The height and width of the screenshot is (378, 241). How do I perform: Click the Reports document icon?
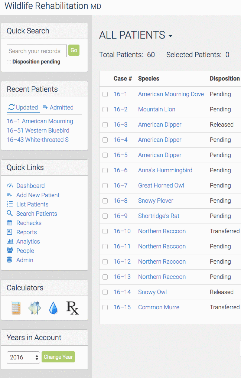point(9,232)
